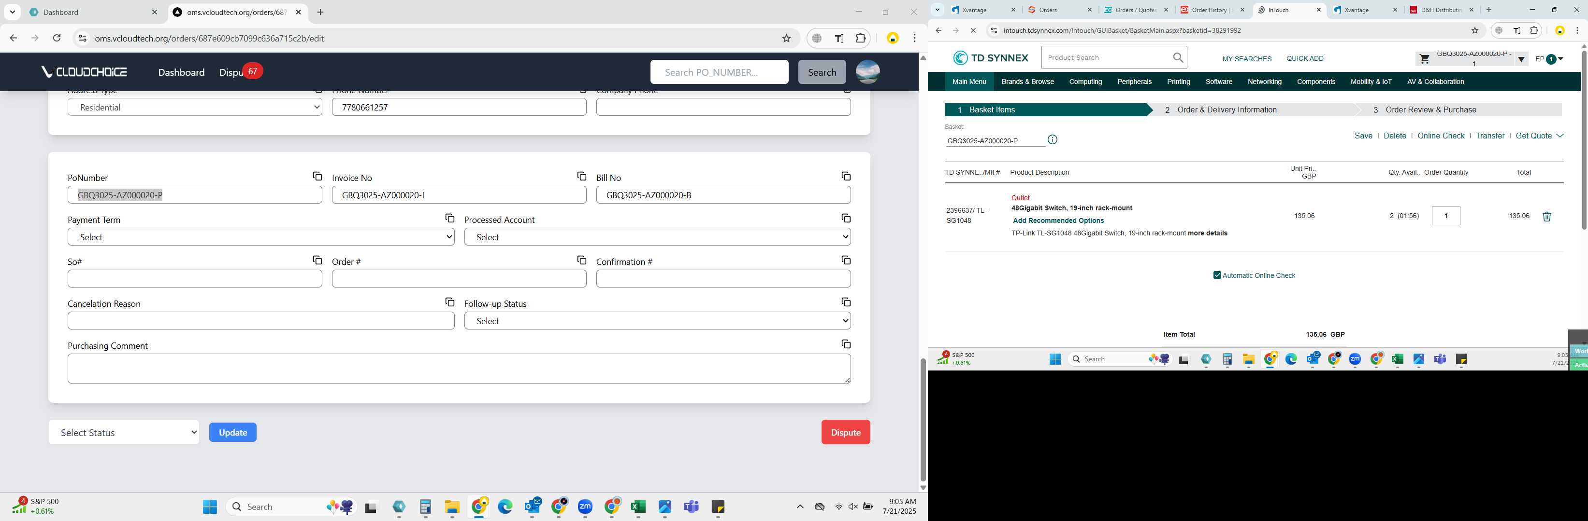Copy the PoNumber field value
The image size is (1588, 521).
pos(318,177)
